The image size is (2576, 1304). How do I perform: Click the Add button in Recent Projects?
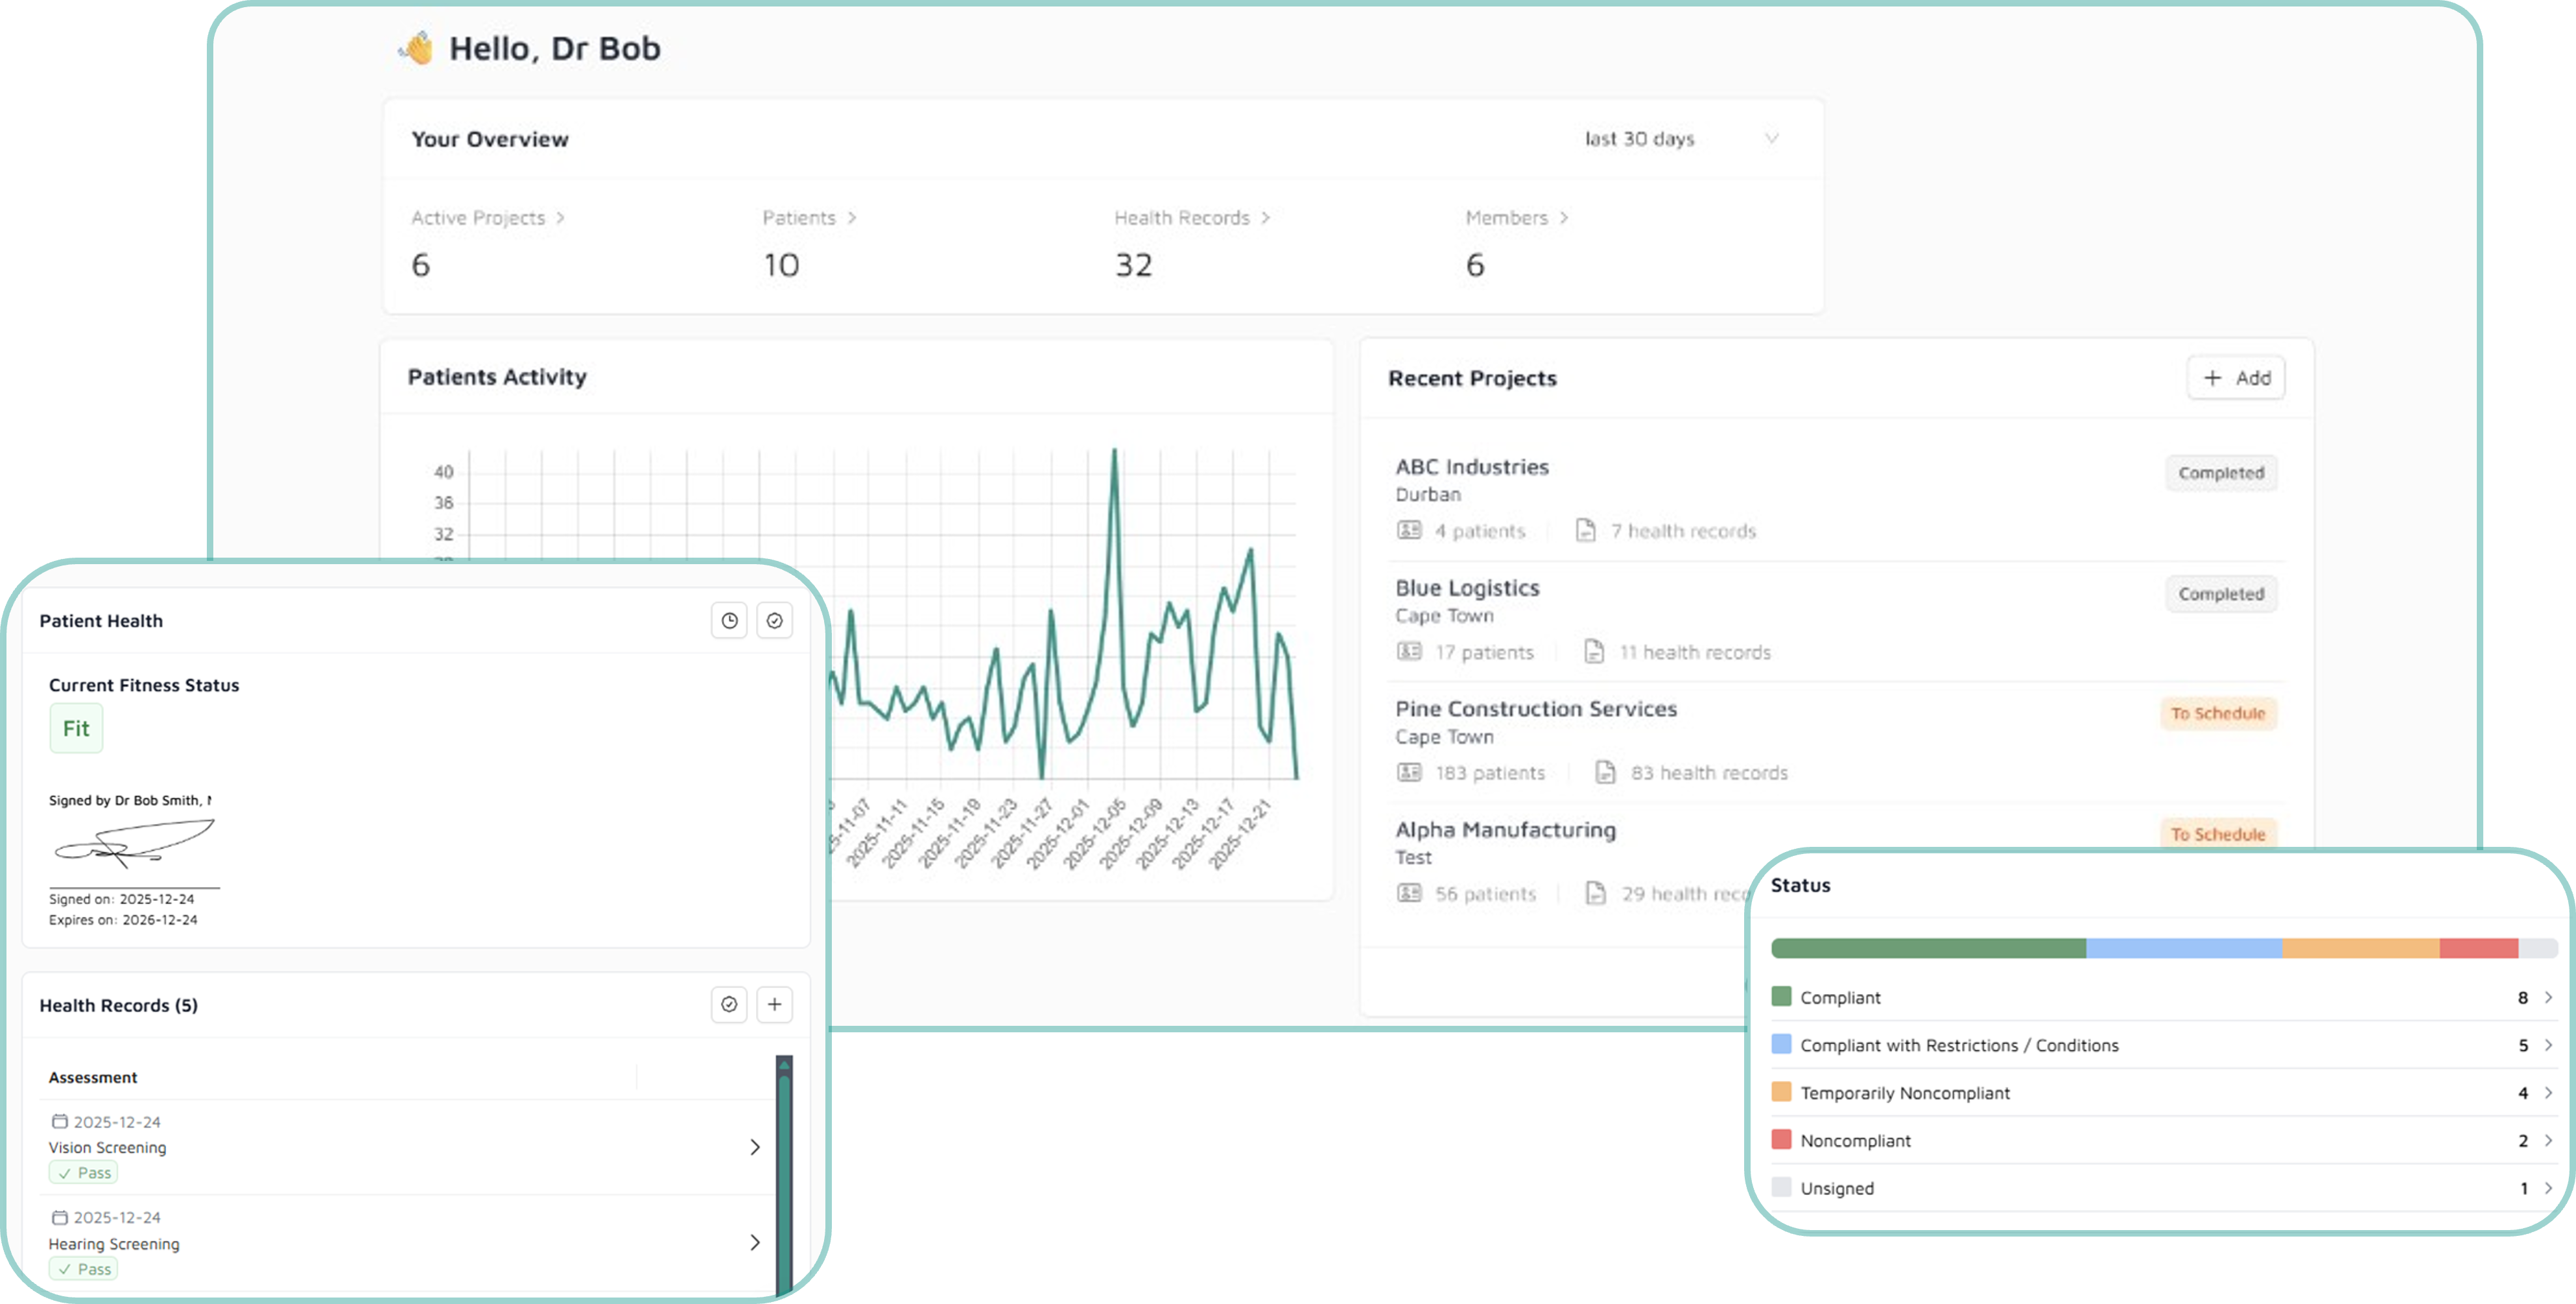tap(2236, 378)
